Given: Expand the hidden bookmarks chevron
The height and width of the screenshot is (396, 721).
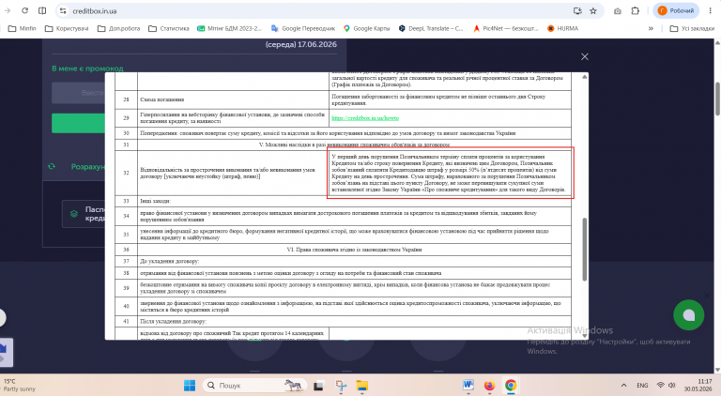Looking at the screenshot, I should tap(651, 28).
